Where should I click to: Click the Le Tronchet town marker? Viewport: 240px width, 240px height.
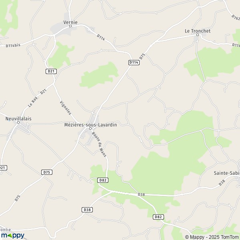[198, 35]
